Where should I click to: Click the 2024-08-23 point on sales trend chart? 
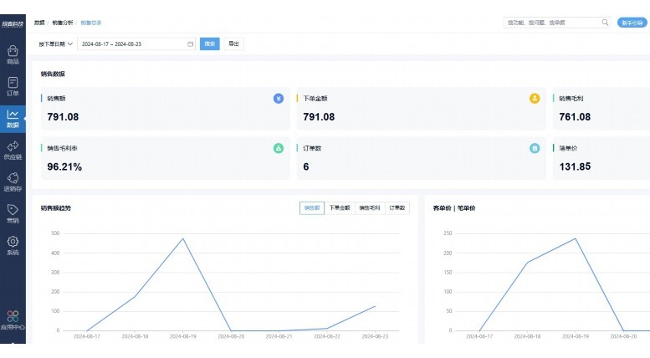375,306
